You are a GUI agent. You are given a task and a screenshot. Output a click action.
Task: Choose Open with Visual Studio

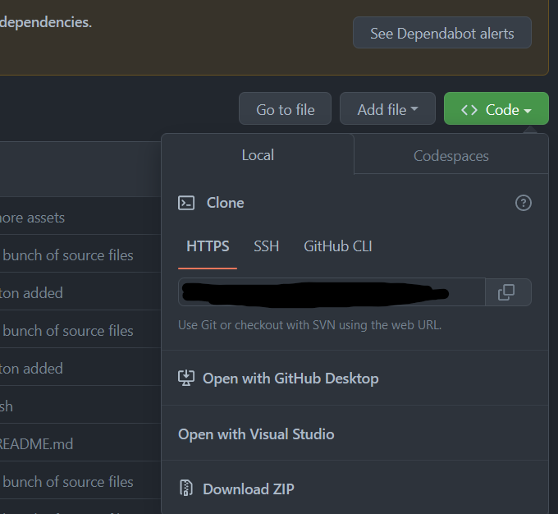pos(354,434)
